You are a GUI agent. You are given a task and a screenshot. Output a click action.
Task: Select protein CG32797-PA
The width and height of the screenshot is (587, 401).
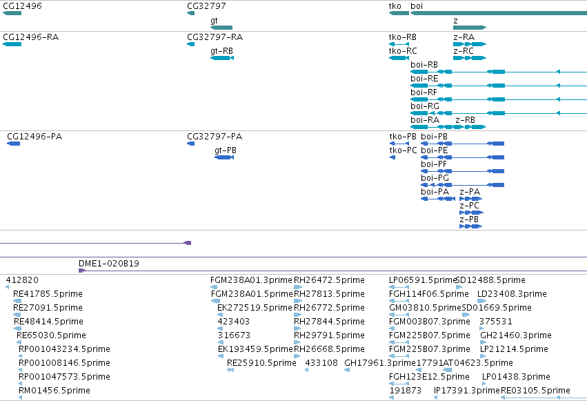190,144
